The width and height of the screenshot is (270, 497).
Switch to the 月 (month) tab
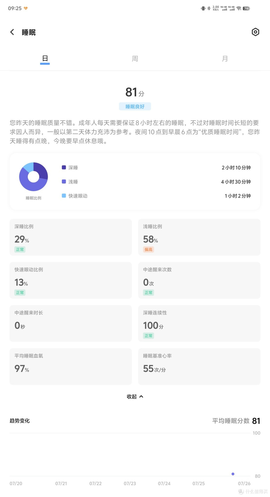tap(225, 59)
